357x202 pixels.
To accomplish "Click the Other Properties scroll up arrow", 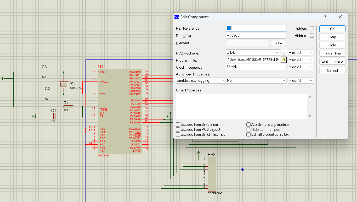I will [x=310, y=97].
